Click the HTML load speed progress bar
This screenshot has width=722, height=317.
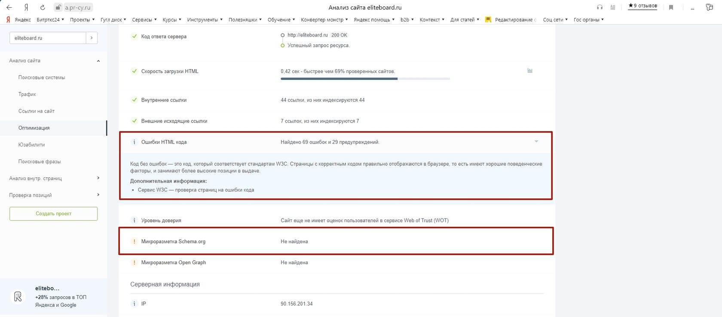tap(365, 79)
